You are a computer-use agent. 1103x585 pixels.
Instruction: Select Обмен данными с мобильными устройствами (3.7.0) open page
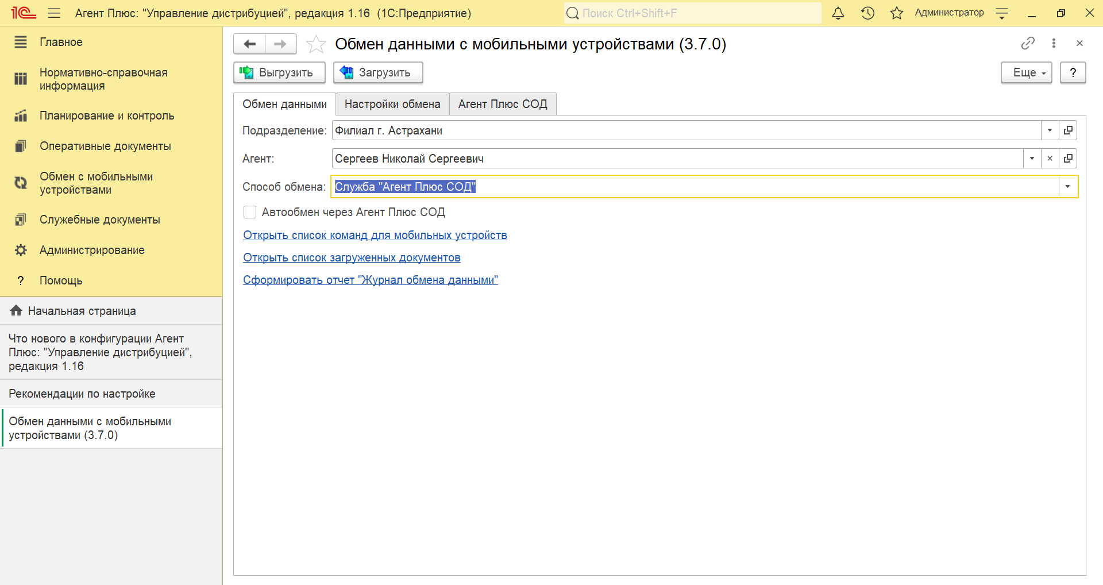coord(111,428)
